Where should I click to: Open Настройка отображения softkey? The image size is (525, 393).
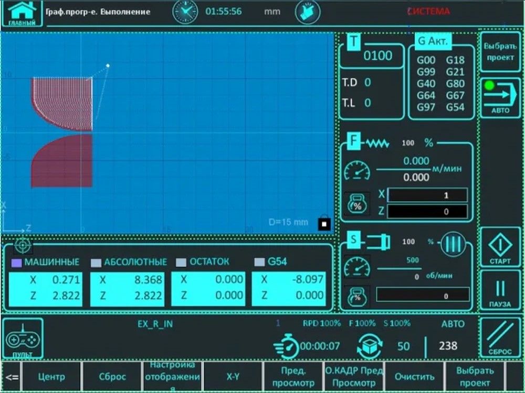click(x=172, y=377)
